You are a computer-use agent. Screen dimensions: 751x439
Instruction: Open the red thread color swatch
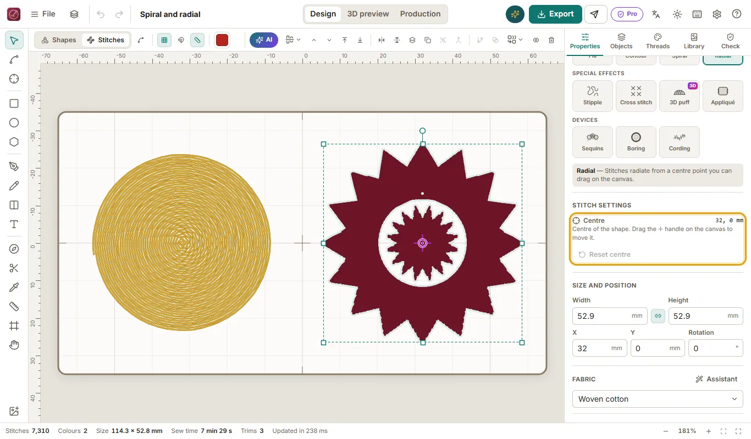[222, 40]
